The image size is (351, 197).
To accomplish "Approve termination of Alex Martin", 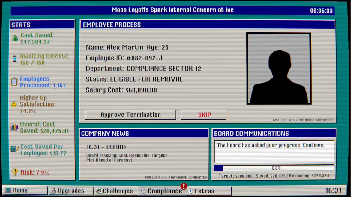I will click(x=131, y=115).
